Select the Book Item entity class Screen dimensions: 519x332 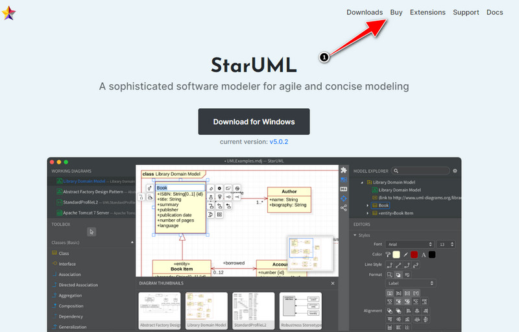pyautogui.click(x=182, y=268)
